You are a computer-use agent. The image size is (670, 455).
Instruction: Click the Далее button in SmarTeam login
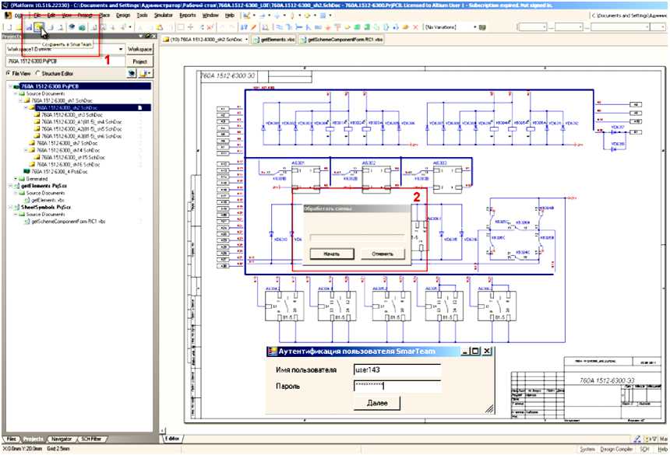point(377,403)
